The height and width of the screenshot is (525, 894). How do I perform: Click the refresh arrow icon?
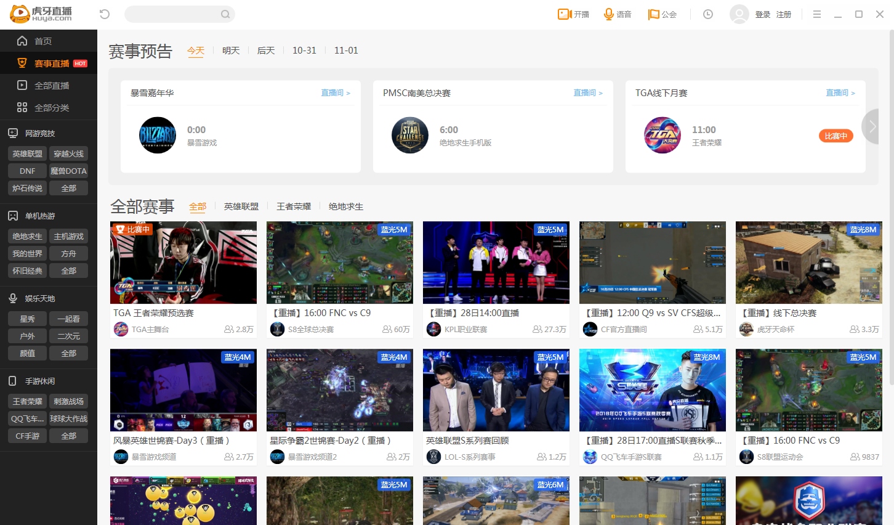coord(105,14)
